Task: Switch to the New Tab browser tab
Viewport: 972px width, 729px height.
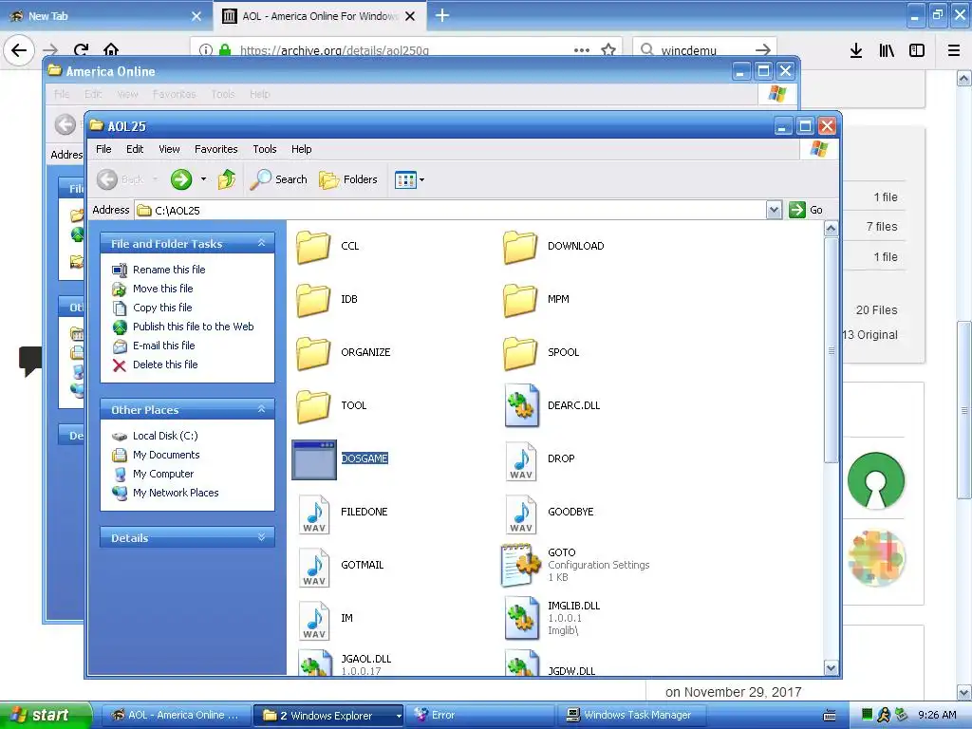Action: (x=105, y=16)
